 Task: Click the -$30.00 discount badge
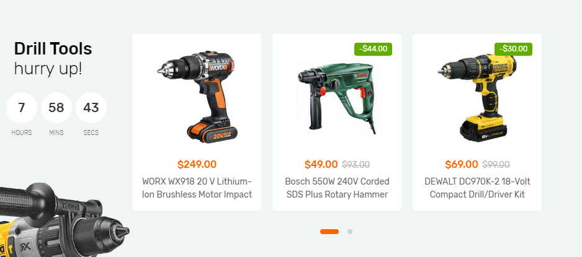[x=513, y=49]
